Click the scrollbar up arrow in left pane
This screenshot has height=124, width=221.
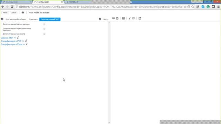pyautogui.click(x=109, y=23)
